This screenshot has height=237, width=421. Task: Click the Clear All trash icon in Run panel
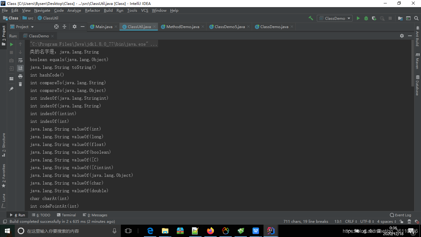click(x=20, y=84)
